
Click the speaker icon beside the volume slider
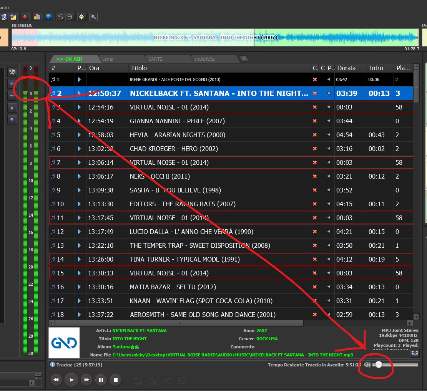[367, 364]
